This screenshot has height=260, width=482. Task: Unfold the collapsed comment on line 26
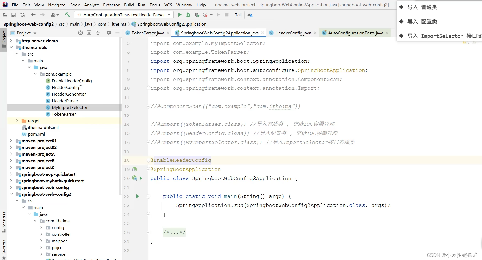click(x=148, y=233)
